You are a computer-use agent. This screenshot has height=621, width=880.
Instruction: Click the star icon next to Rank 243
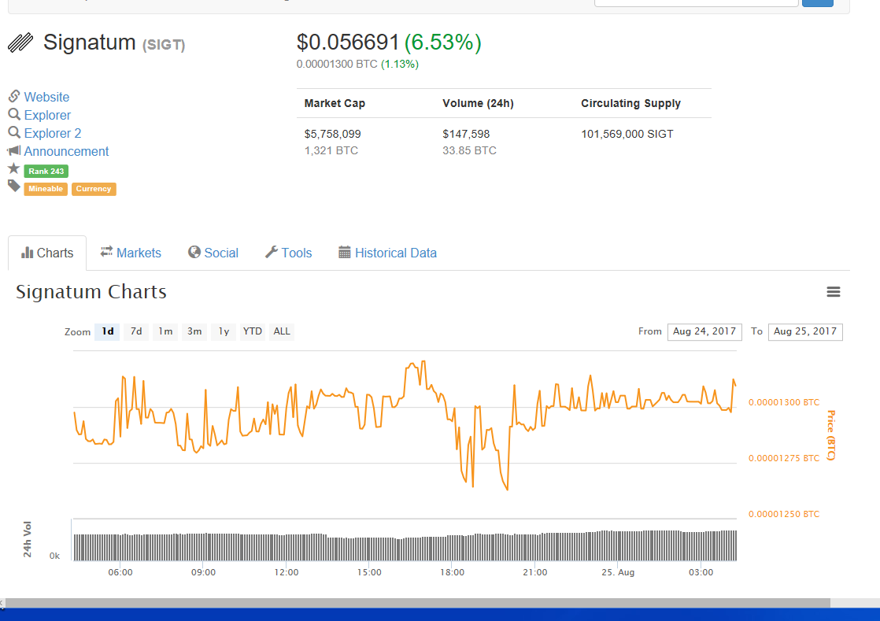(14, 168)
